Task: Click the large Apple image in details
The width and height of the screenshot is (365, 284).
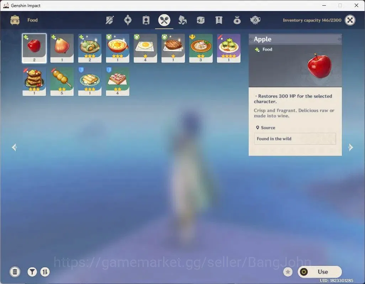Action: click(319, 66)
